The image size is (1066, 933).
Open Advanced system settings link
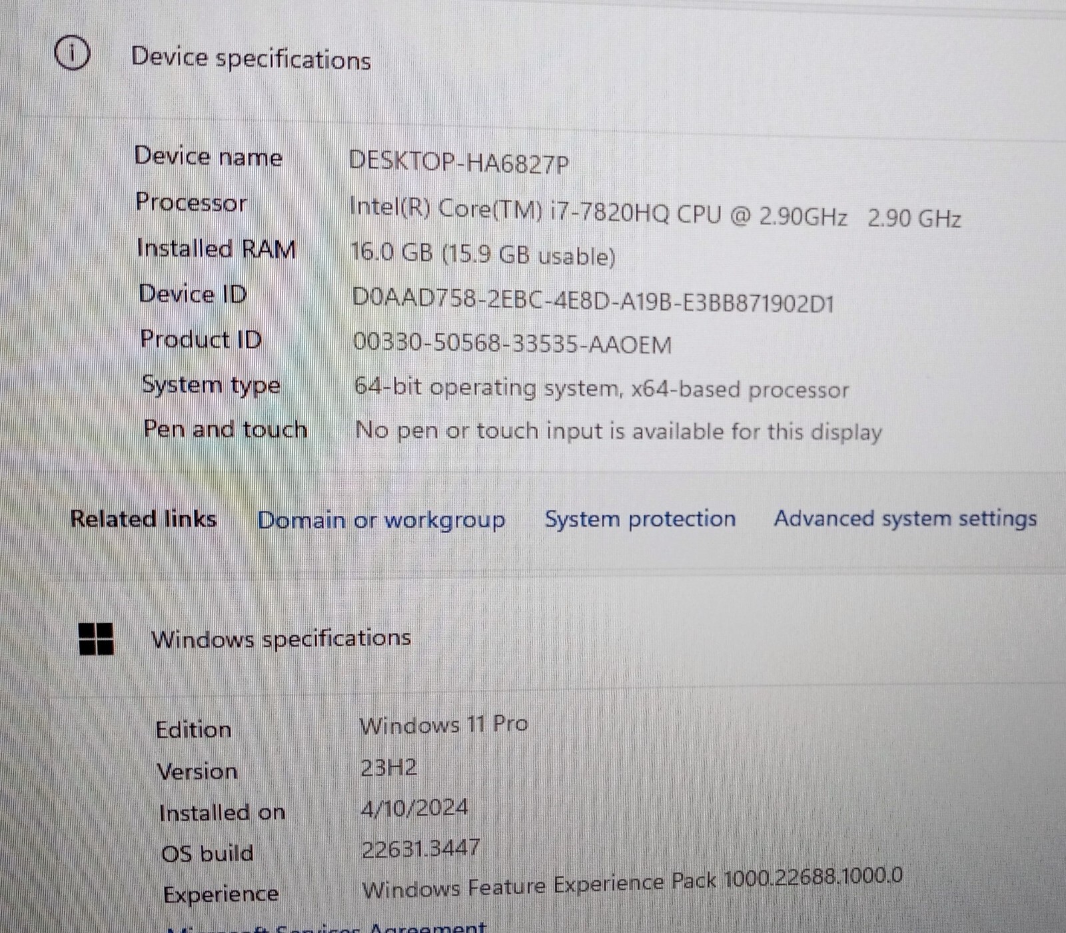(x=905, y=519)
